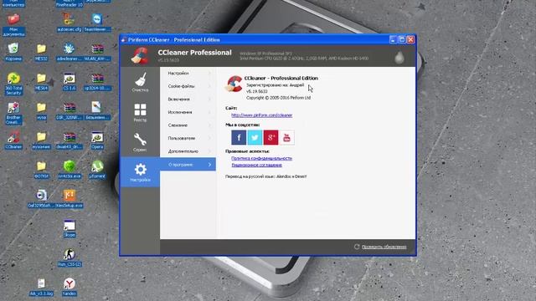Select the Безымянный image file on desktop

tap(97, 110)
